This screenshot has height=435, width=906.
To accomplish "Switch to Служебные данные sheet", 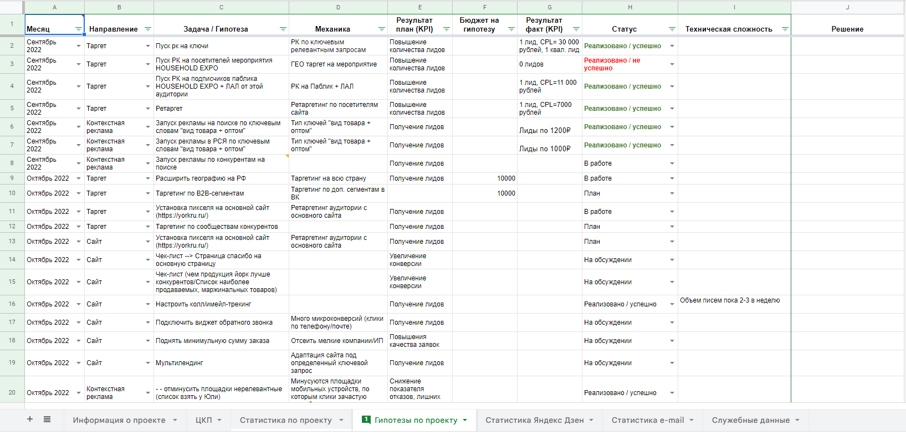I will (751, 420).
